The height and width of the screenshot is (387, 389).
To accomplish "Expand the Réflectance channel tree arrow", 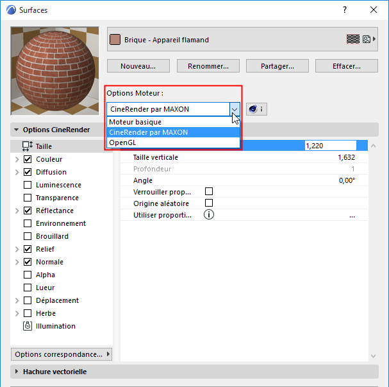I will pyautogui.click(x=17, y=211).
